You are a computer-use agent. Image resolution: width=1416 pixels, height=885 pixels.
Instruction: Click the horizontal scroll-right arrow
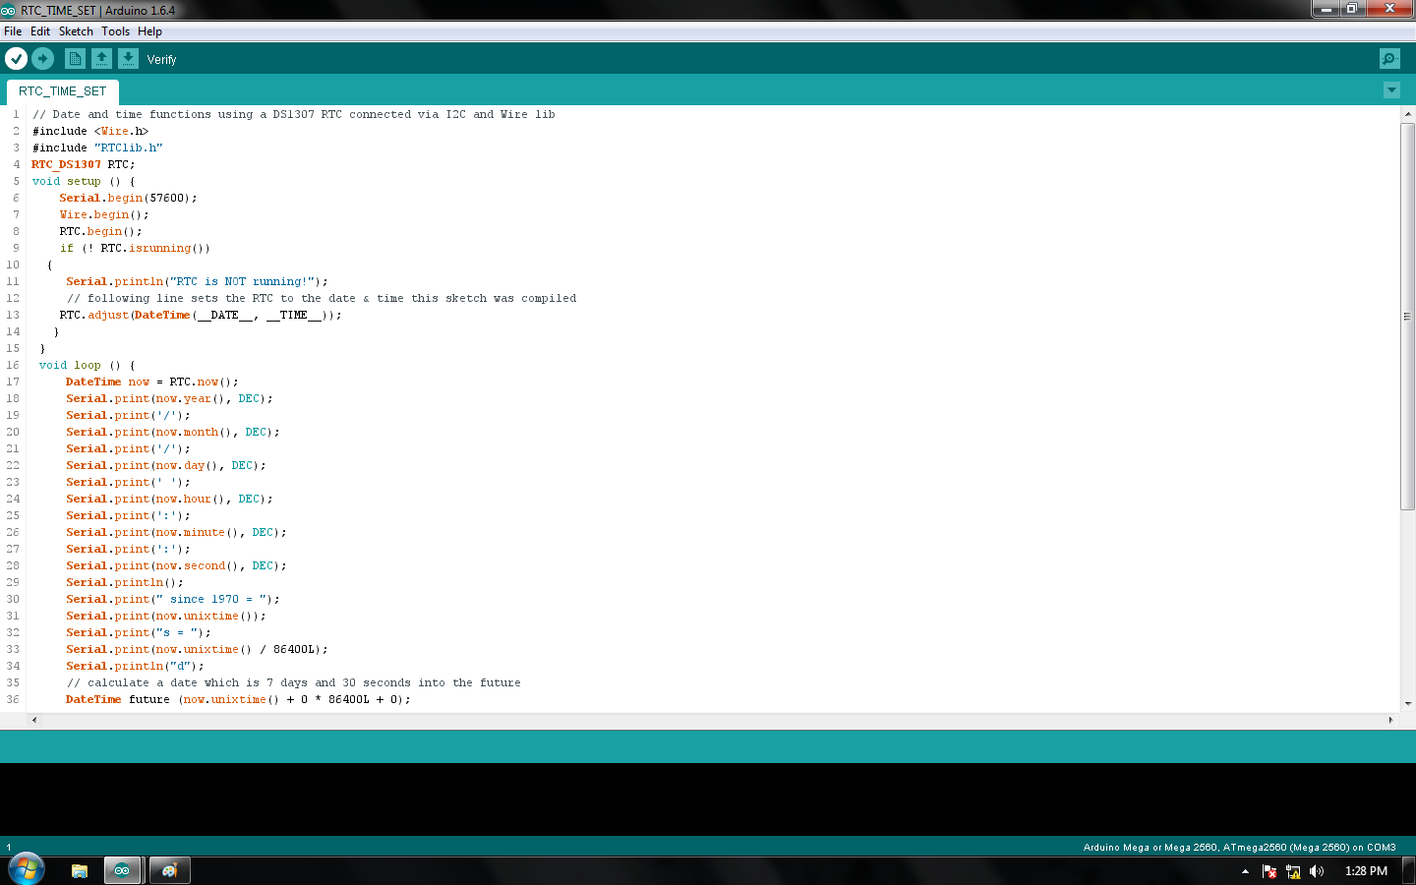pos(1390,720)
